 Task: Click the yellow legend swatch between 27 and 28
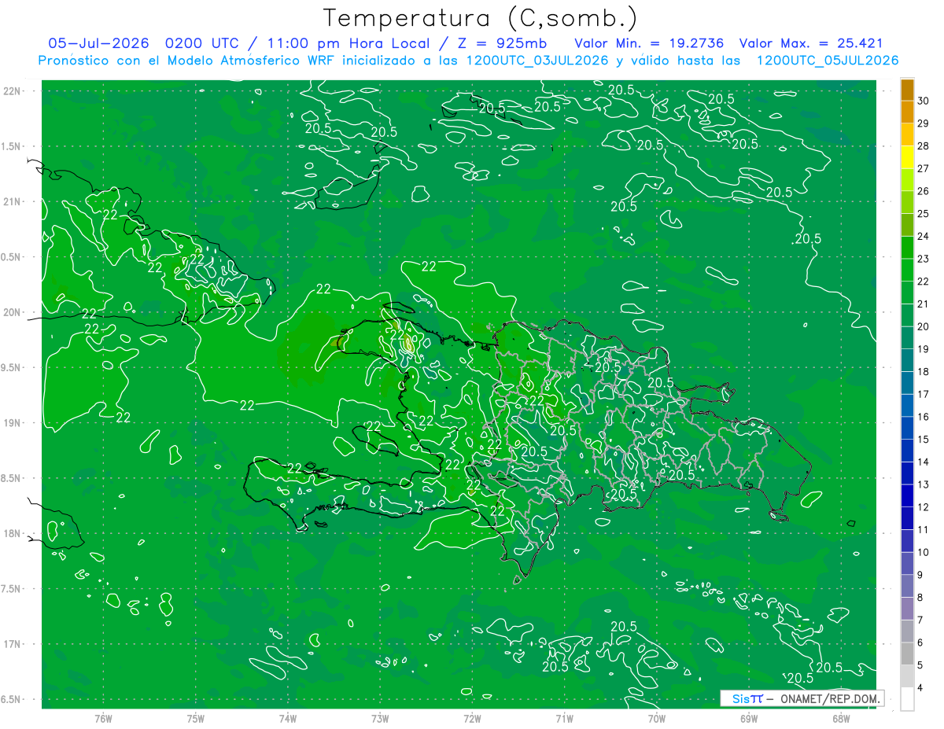pos(907,157)
